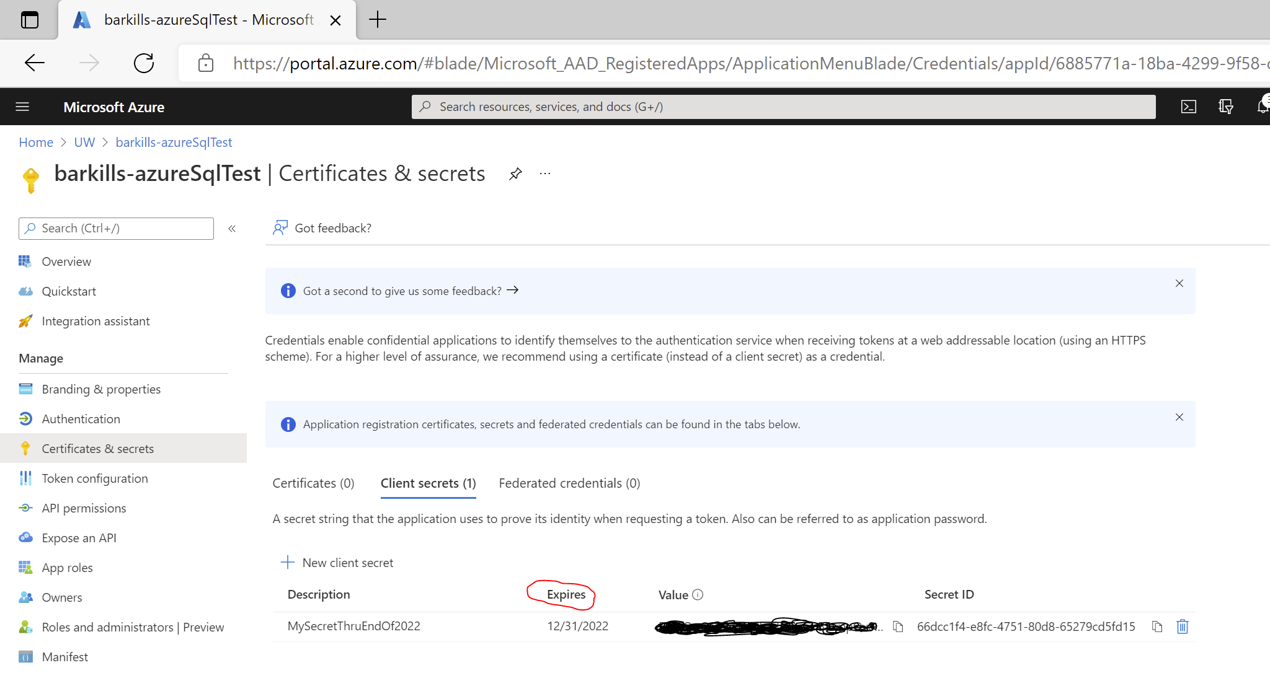Open Cloud Shell from the top bar
Screen dimensions: 1270x686
tap(1189, 107)
